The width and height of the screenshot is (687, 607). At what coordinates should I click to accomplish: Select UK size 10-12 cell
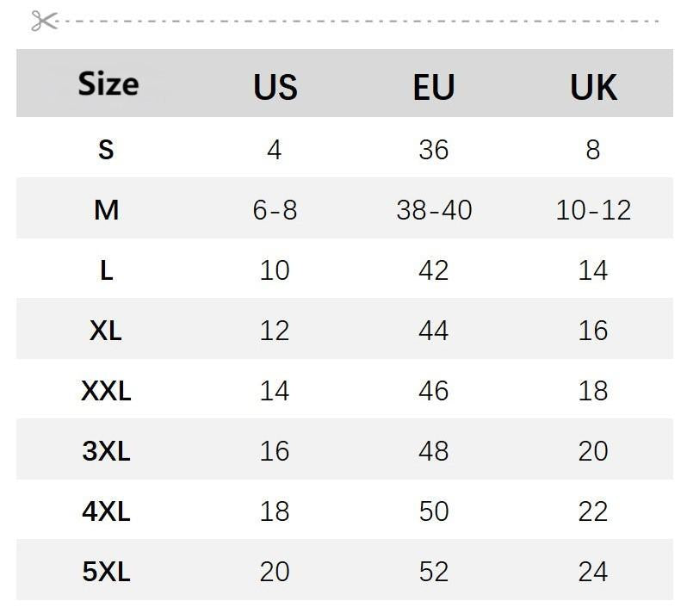[593, 209]
